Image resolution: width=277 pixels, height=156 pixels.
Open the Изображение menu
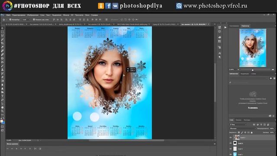click(33, 15)
